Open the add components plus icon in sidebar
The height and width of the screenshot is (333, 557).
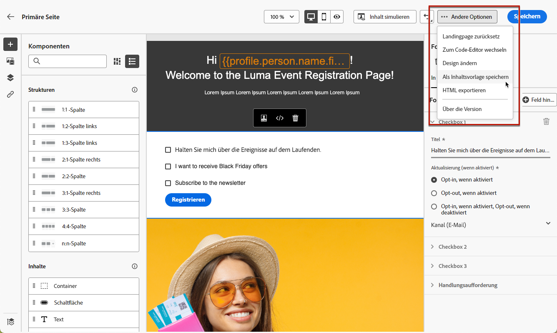point(10,44)
